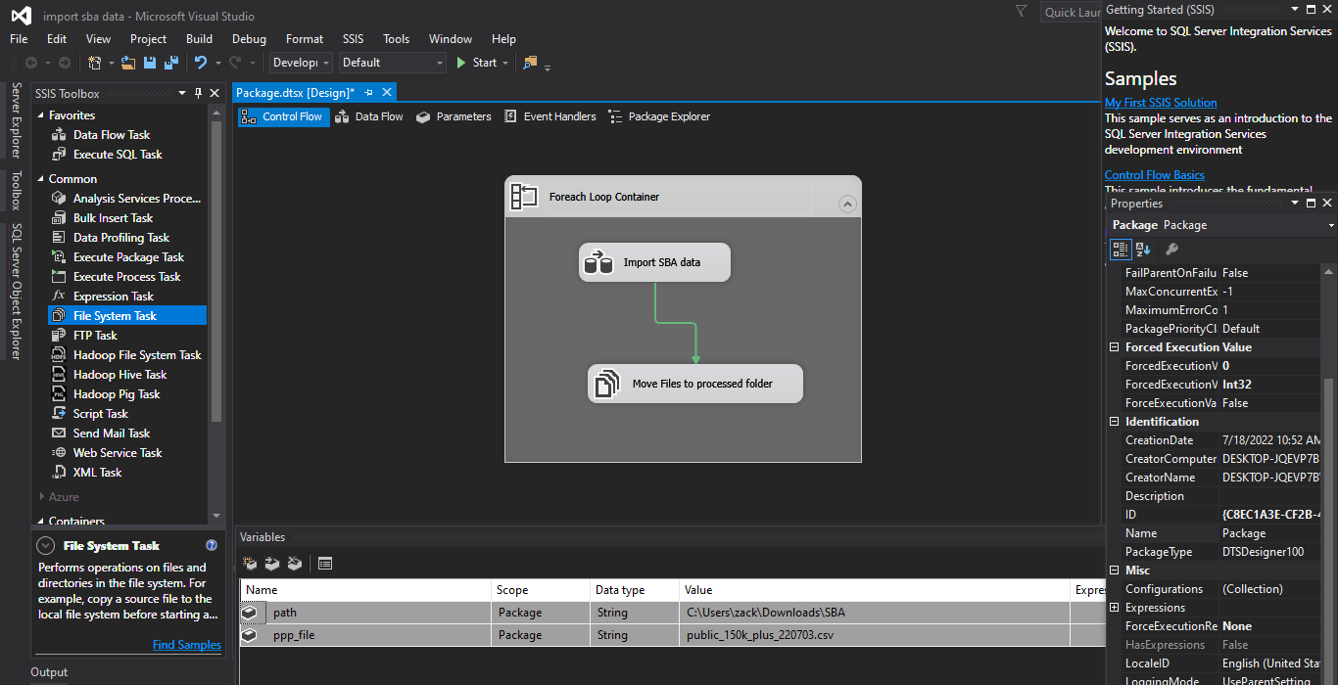This screenshot has height=685, width=1338.
Task: Click the XML Task toolbox icon
Action: (59, 473)
